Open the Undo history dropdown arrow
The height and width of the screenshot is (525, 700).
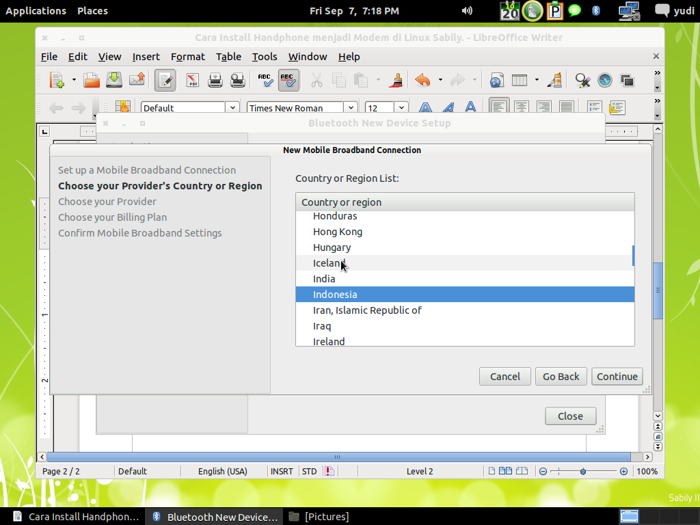[440, 81]
